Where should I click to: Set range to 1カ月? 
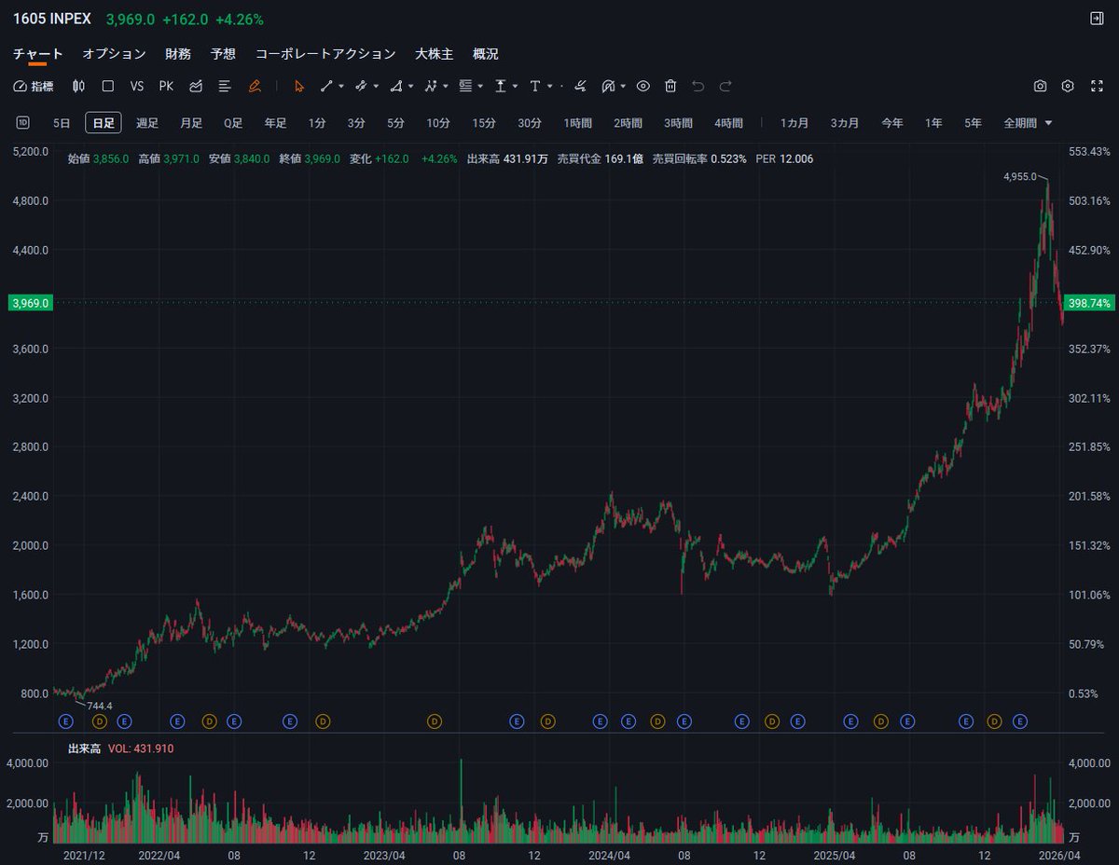pos(794,123)
